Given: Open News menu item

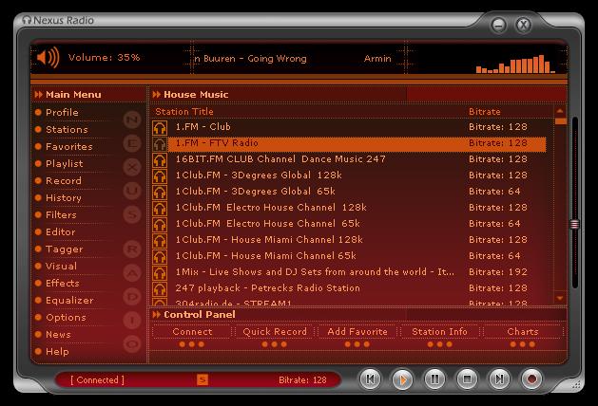Looking at the screenshot, I should (58, 335).
